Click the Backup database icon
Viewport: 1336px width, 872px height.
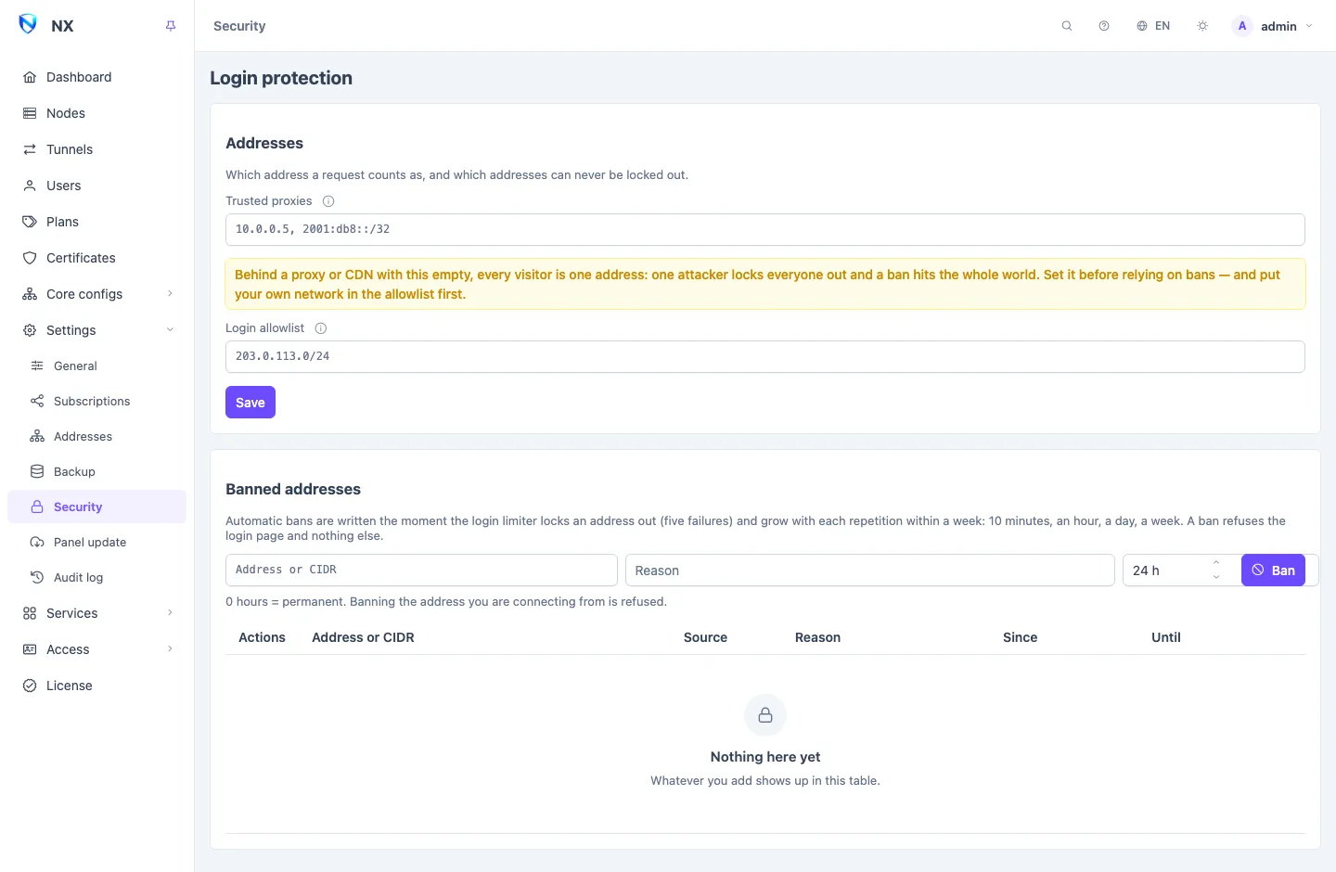(37, 471)
